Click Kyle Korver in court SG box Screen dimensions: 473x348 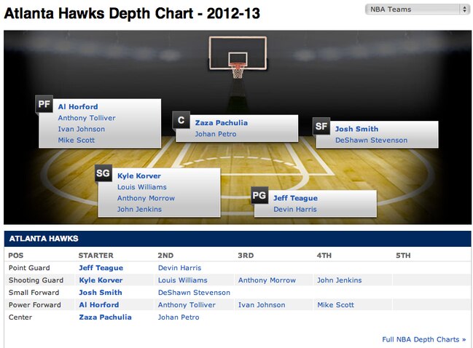click(139, 175)
